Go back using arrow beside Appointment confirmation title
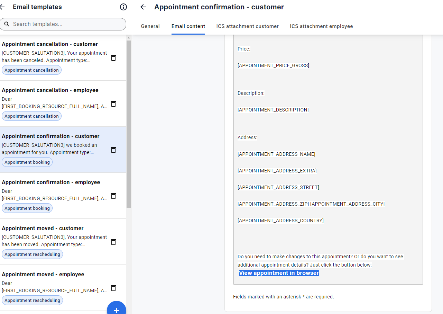 (x=143, y=7)
